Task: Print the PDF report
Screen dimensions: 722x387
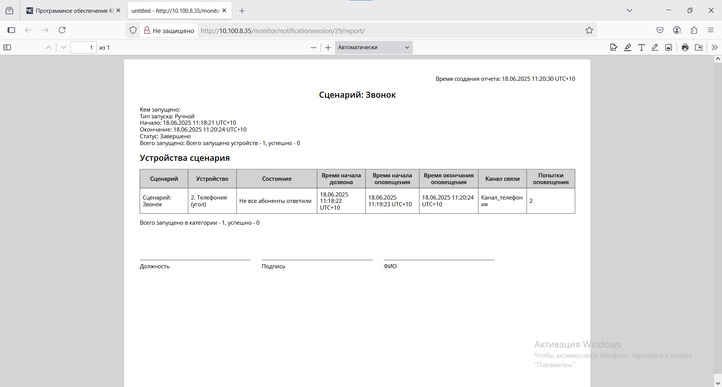Action: point(685,47)
